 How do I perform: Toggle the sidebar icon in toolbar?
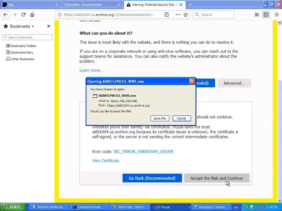click(x=266, y=15)
